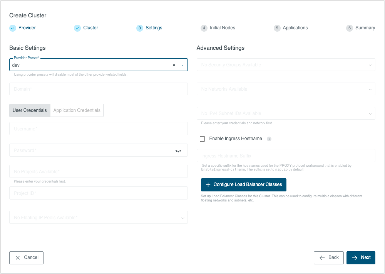The width and height of the screenshot is (385, 274).
Task: Click the Provider step checkmark icon
Action: 13,28
